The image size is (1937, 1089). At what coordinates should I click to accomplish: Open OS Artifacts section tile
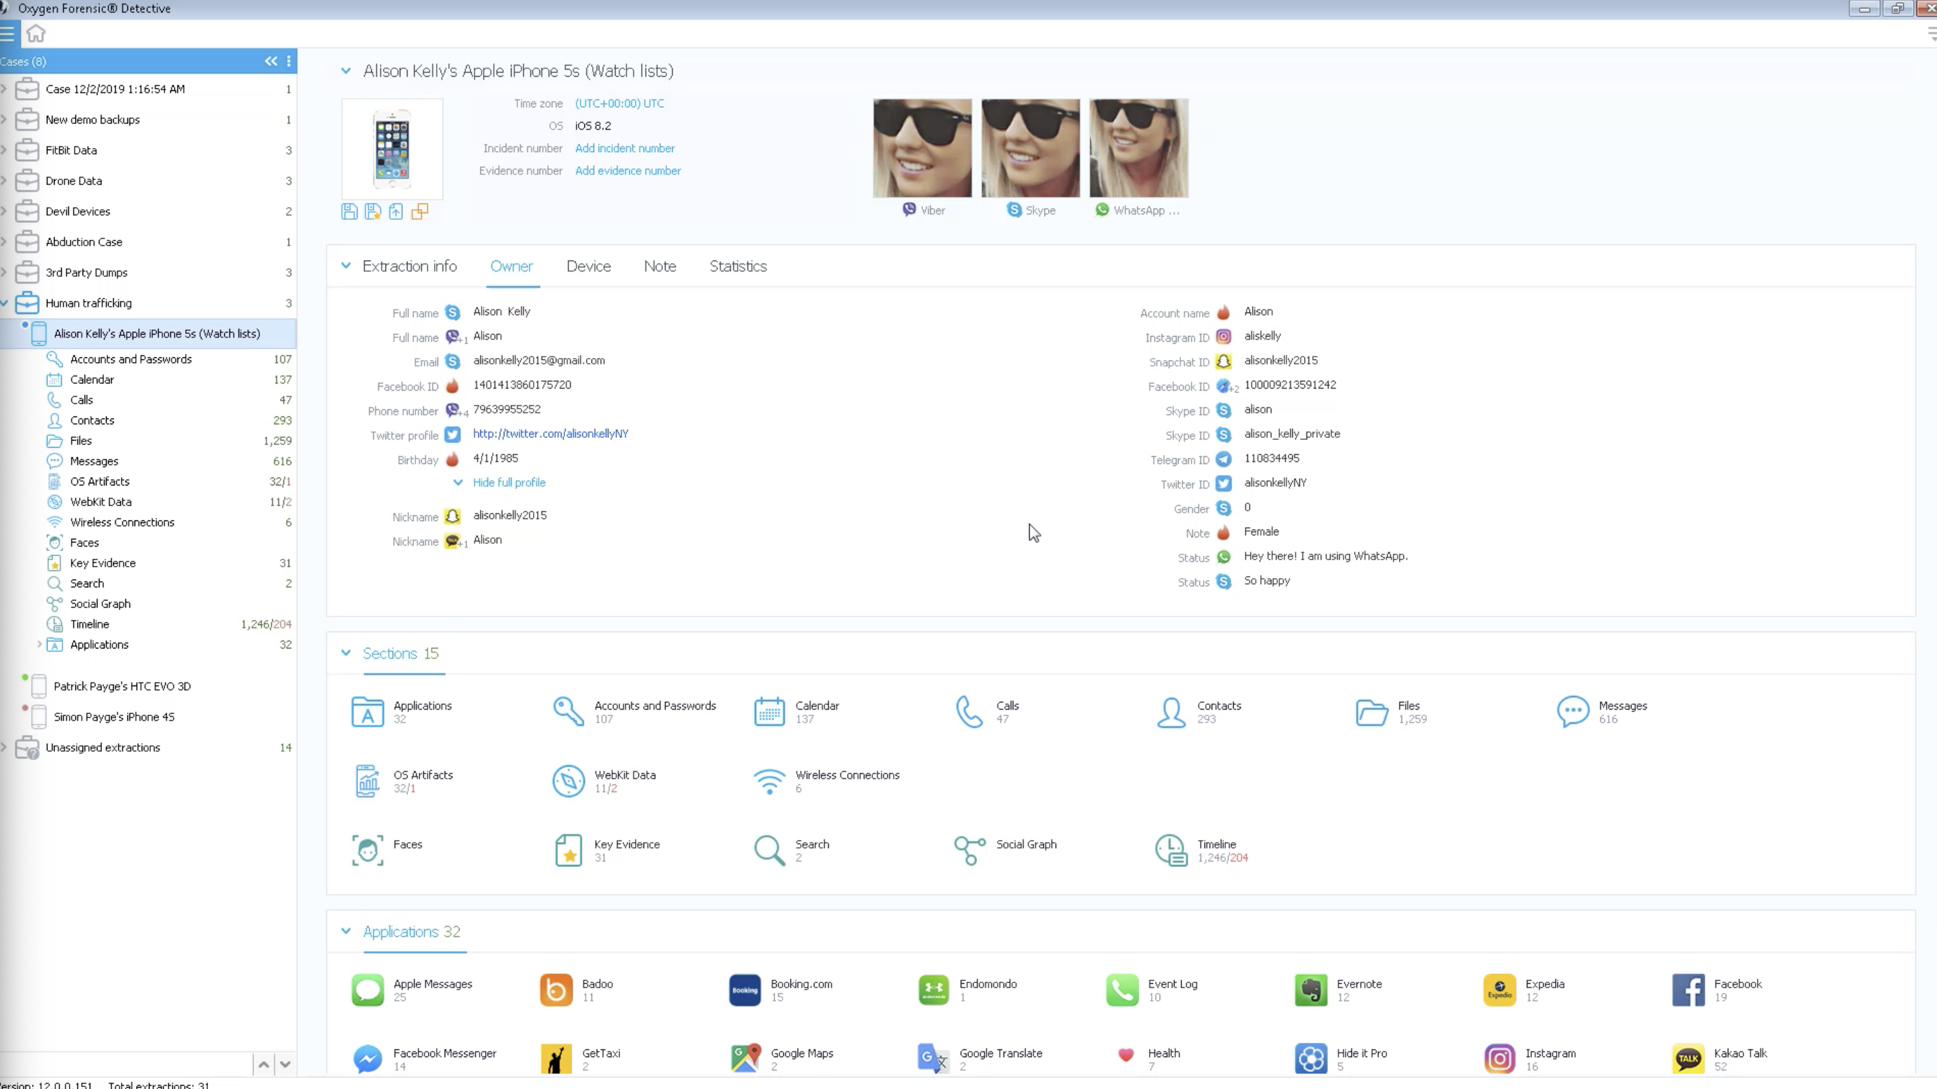tap(402, 781)
